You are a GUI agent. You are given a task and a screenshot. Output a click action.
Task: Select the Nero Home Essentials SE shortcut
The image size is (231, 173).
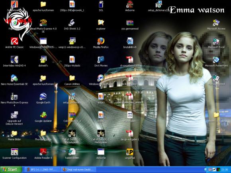click(14, 78)
